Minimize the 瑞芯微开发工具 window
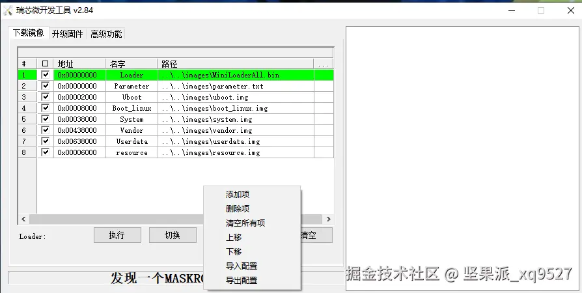 [x=512, y=10]
